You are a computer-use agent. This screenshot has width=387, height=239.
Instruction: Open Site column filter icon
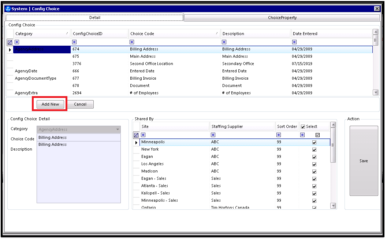tap(143, 135)
